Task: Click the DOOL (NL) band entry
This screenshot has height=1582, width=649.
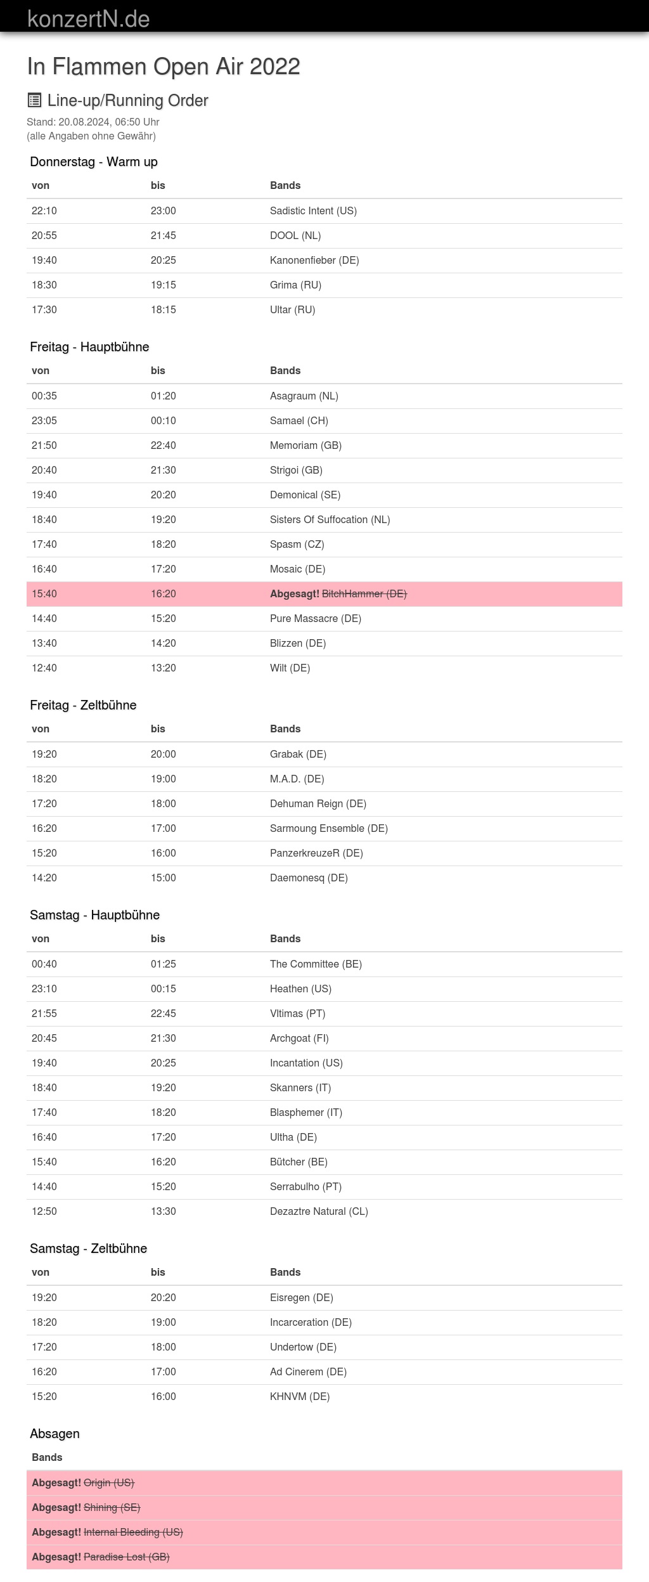Action: (x=295, y=236)
